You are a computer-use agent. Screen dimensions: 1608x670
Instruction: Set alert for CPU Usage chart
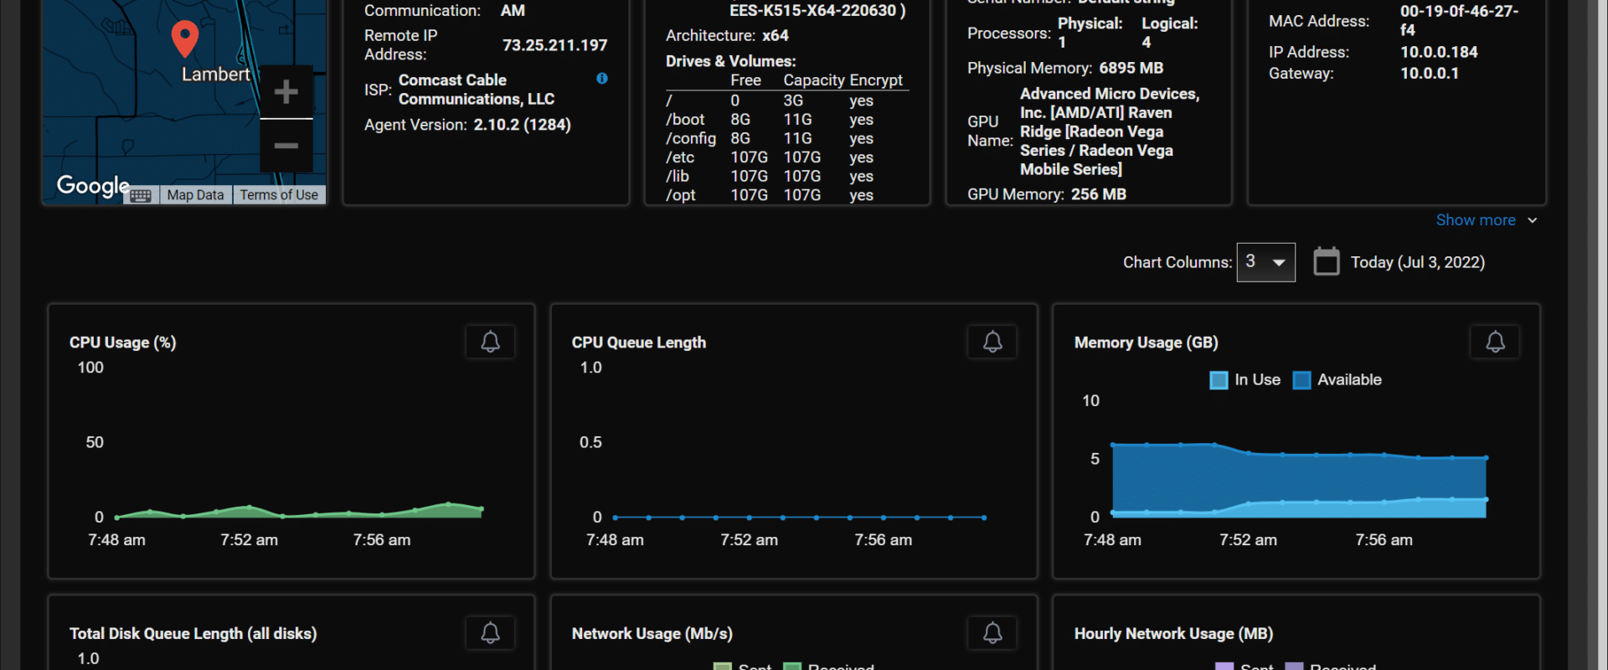click(490, 342)
